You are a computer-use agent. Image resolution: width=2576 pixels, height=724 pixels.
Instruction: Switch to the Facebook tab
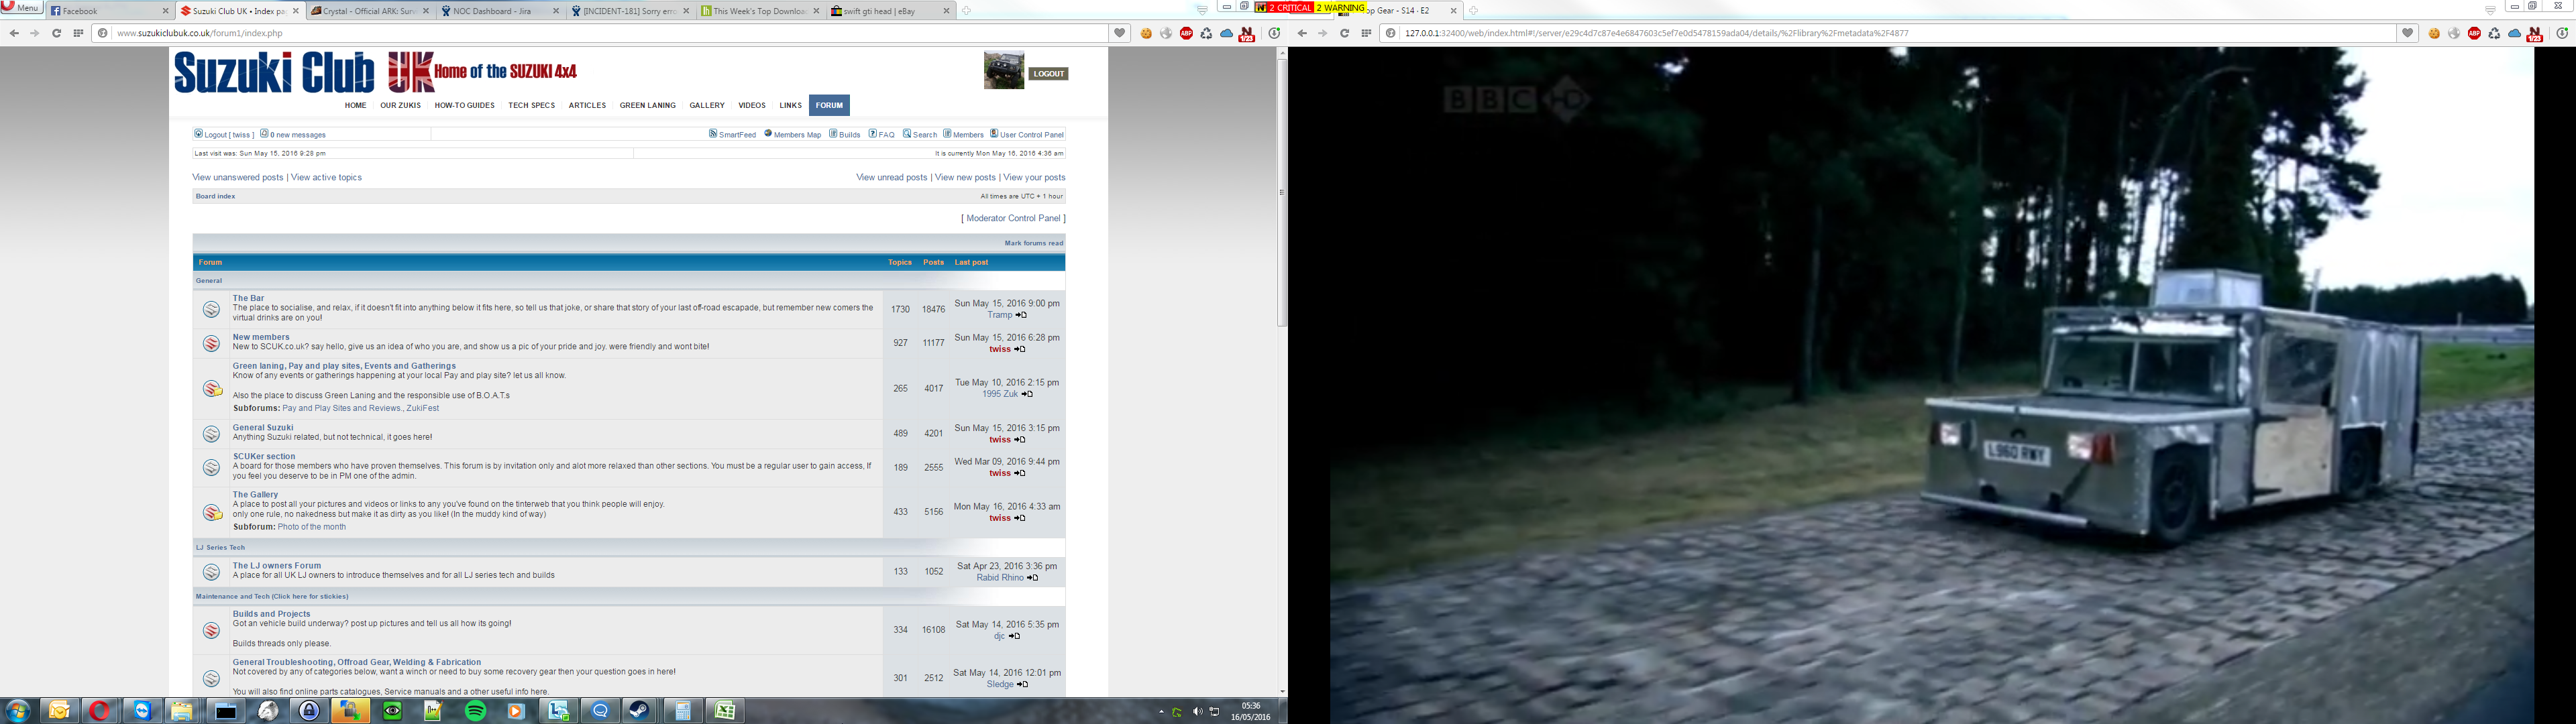coord(110,11)
